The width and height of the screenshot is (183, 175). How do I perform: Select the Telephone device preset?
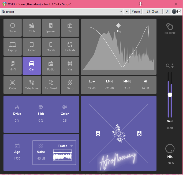click(32, 85)
